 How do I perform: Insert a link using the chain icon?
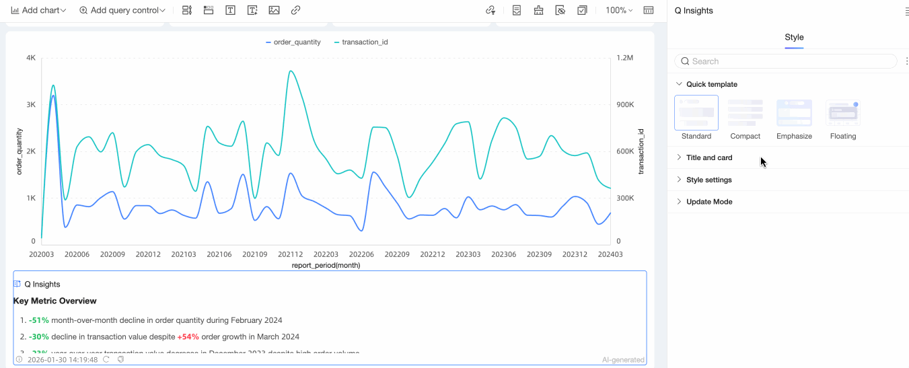[295, 11]
